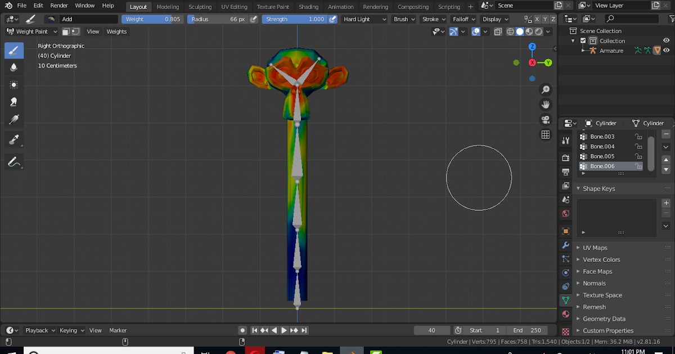Select the Smear weight tool
This screenshot has width=675, height=354.
pos(14,102)
